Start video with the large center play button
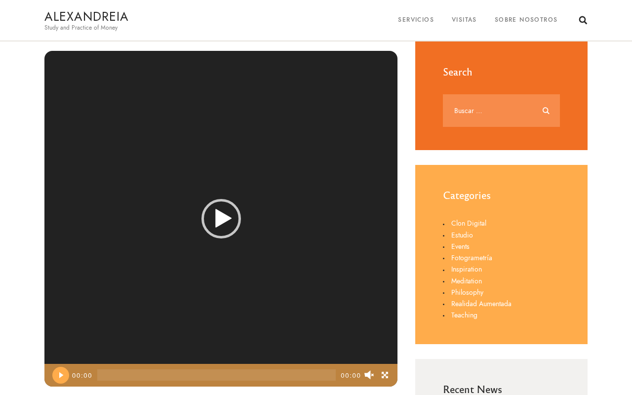This screenshot has height=395, width=632. pyautogui.click(x=221, y=219)
